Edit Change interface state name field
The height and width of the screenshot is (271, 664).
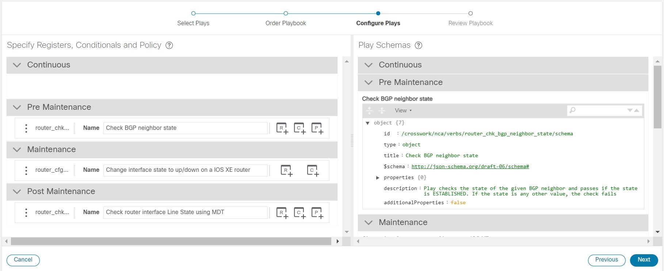[x=186, y=170]
